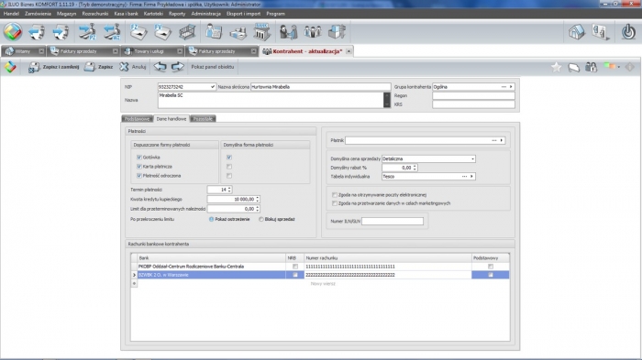The height and width of the screenshot is (360, 642).
Task: Toggle Podstawowy checkbox for PKOBP row
Action: point(491,267)
